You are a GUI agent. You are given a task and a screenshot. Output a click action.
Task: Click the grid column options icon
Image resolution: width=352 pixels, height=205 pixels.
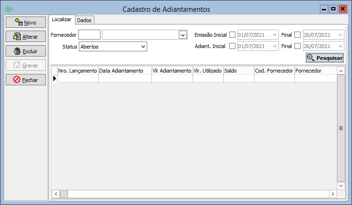click(341, 128)
